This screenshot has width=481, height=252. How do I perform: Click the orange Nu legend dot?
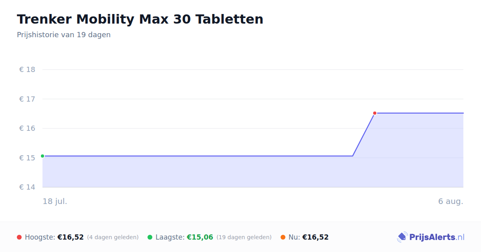[283, 237]
